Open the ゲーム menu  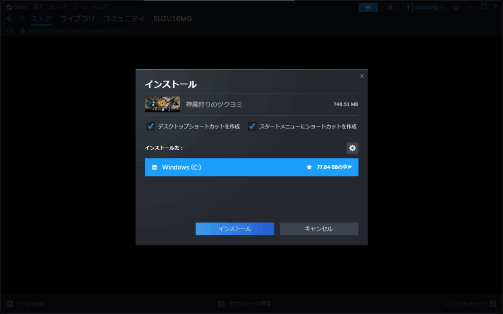[x=80, y=7]
